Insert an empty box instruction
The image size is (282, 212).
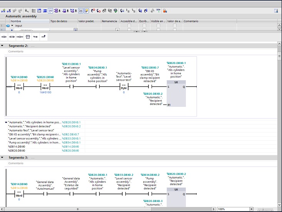click(x=28, y=37)
